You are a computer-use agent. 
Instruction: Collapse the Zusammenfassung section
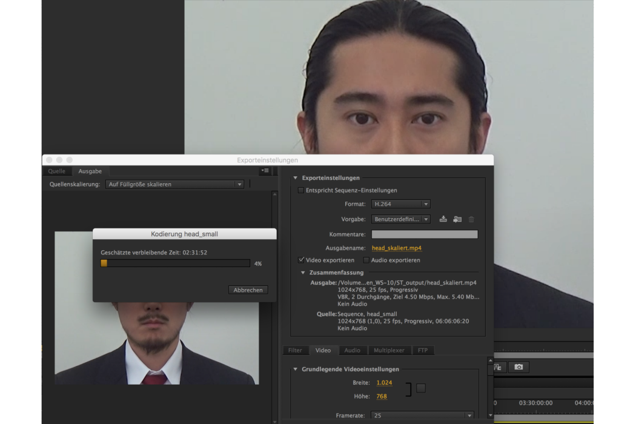pyautogui.click(x=303, y=273)
